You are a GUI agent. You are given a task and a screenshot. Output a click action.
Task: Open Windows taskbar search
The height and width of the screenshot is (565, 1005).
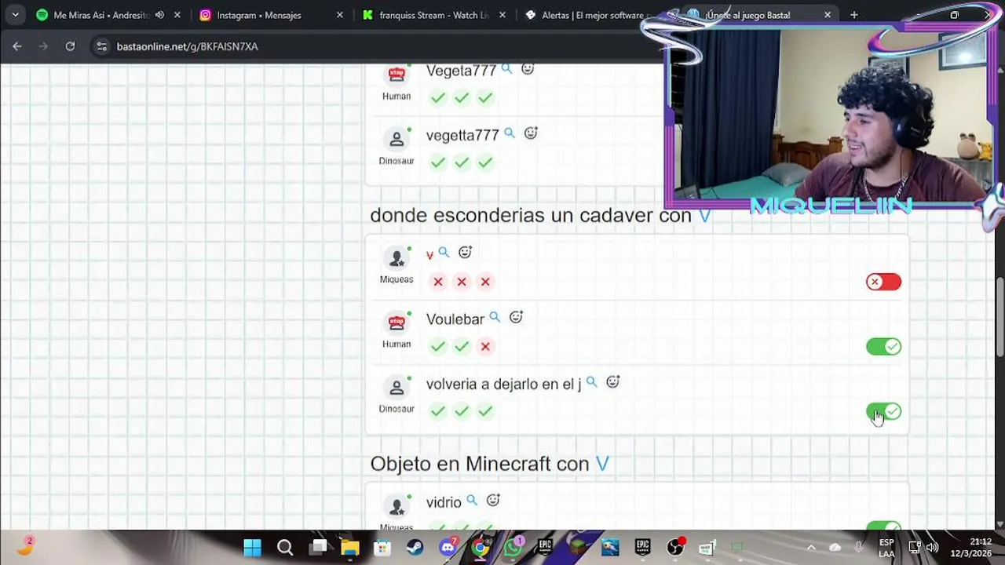tap(285, 547)
